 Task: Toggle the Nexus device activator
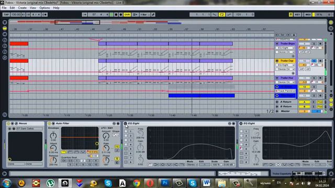pyautogui.click(x=8, y=123)
